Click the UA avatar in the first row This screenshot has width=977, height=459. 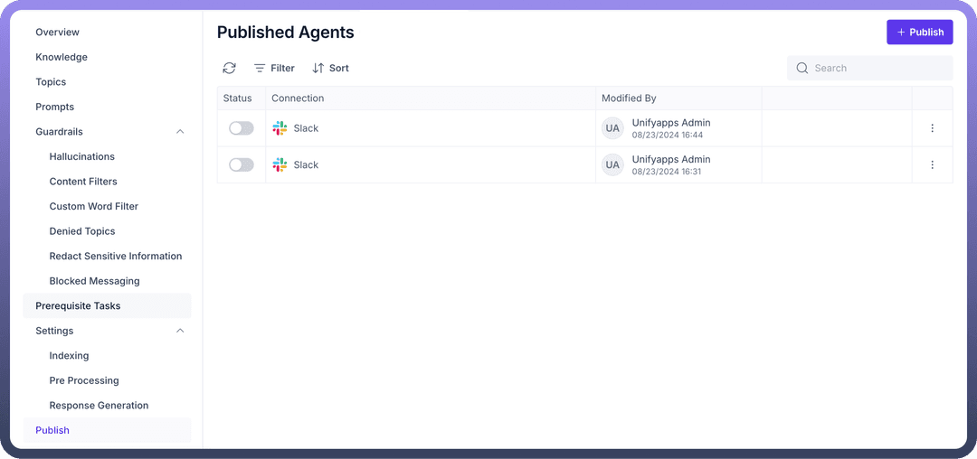click(x=612, y=128)
